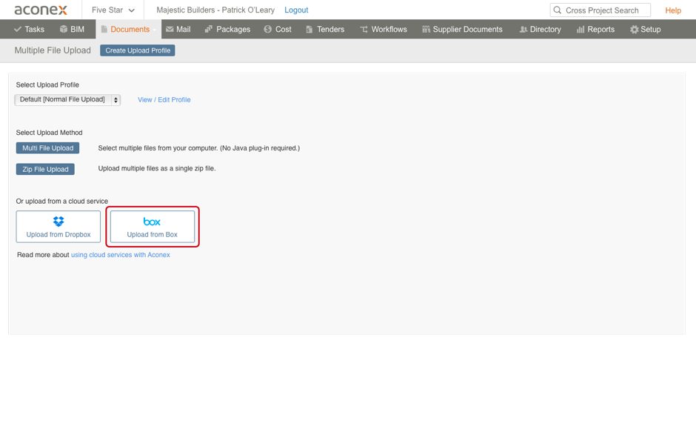Click the Cost coin icon
The height and width of the screenshot is (435, 696).
pos(267,30)
